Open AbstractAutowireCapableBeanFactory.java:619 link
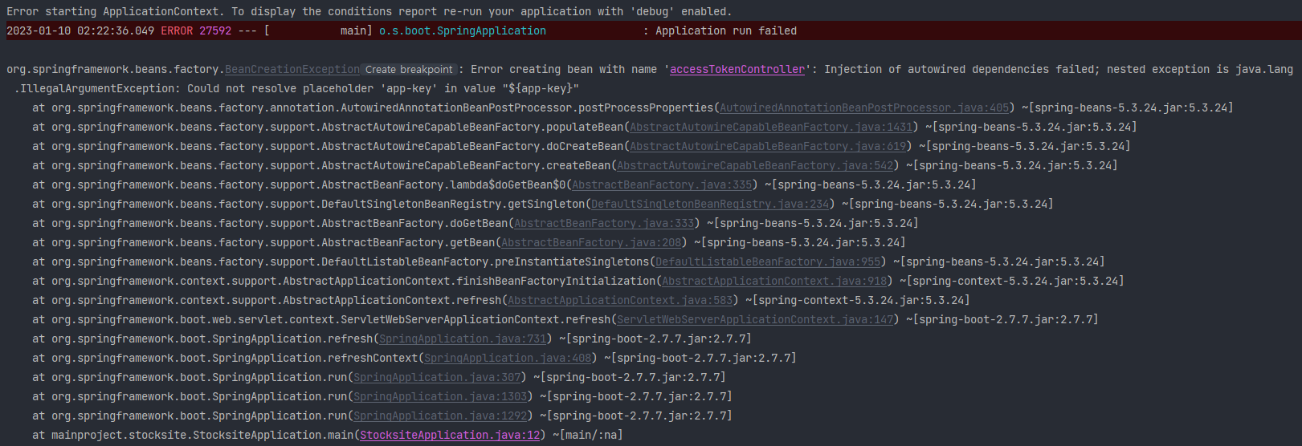Viewport: 1302px width, 446px height. tap(768, 147)
